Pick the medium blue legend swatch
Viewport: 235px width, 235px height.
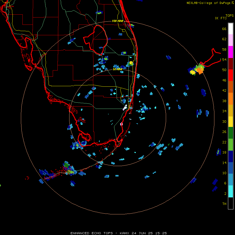[x=231, y=168]
